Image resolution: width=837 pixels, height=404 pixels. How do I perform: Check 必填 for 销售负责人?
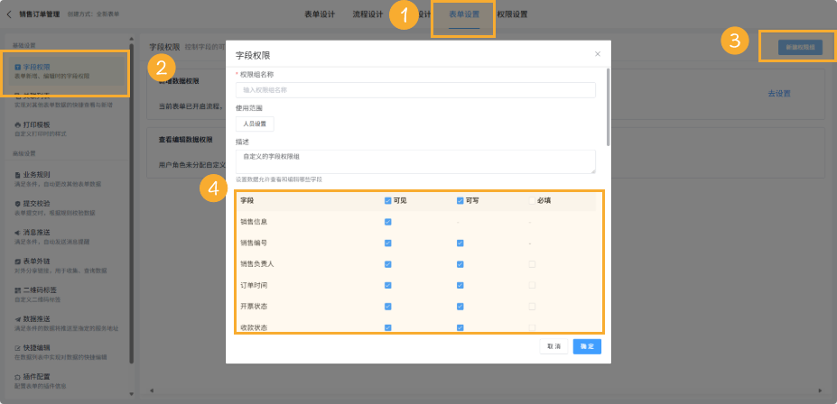[x=532, y=264]
